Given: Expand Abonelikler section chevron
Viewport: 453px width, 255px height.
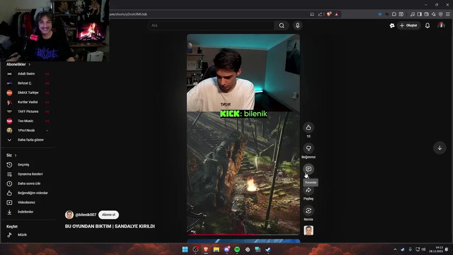Looking at the screenshot, I should pyautogui.click(x=29, y=64).
